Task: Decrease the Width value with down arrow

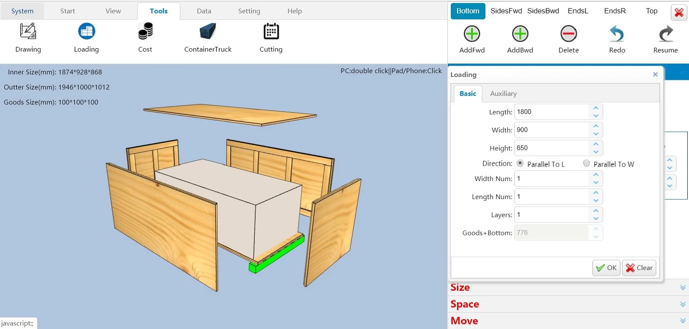Action: [x=596, y=134]
